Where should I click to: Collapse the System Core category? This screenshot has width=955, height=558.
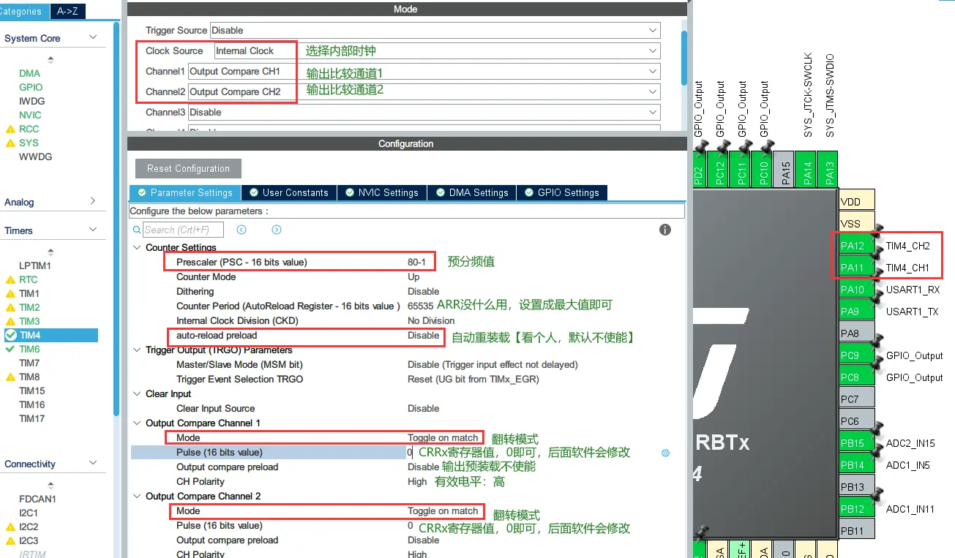(93, 38)
